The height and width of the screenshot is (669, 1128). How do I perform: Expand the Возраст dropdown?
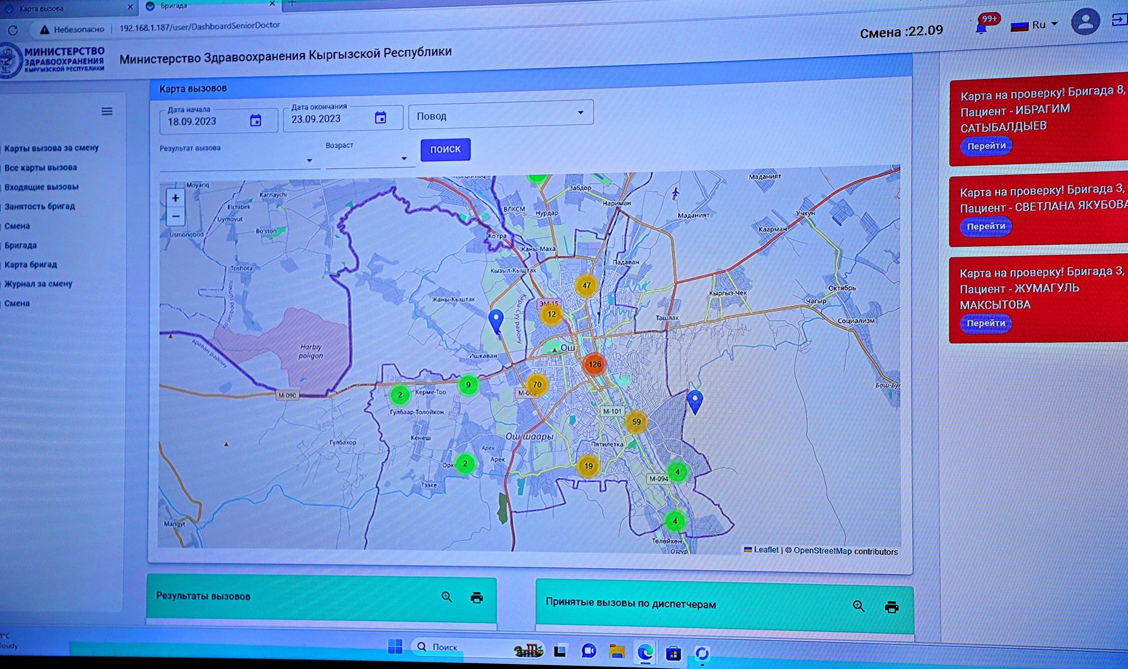pyautogui.click(x=404, y=159)
